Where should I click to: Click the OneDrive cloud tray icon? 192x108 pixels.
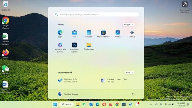click(156, 104)
